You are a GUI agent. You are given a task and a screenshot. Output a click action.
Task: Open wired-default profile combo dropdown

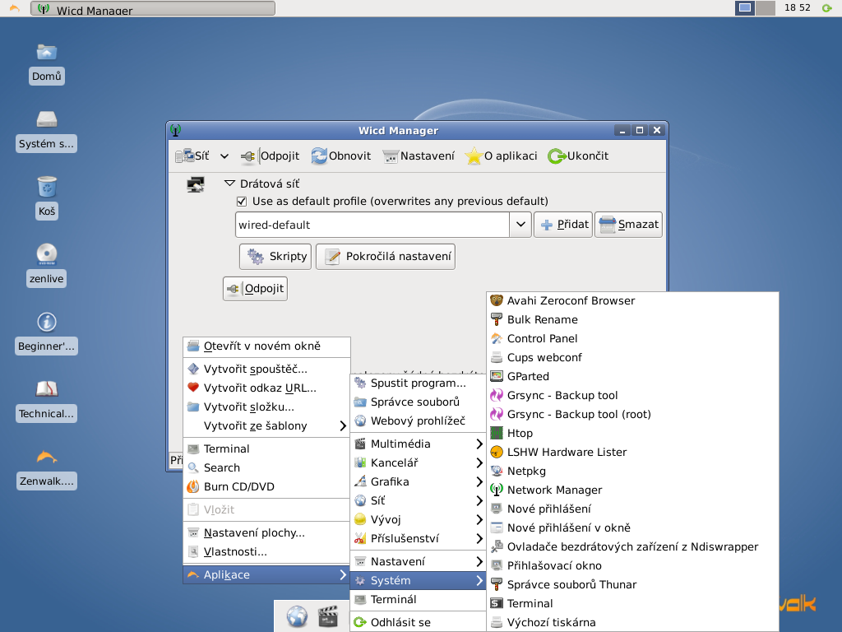pyautogui.click(x=520, y=225)
